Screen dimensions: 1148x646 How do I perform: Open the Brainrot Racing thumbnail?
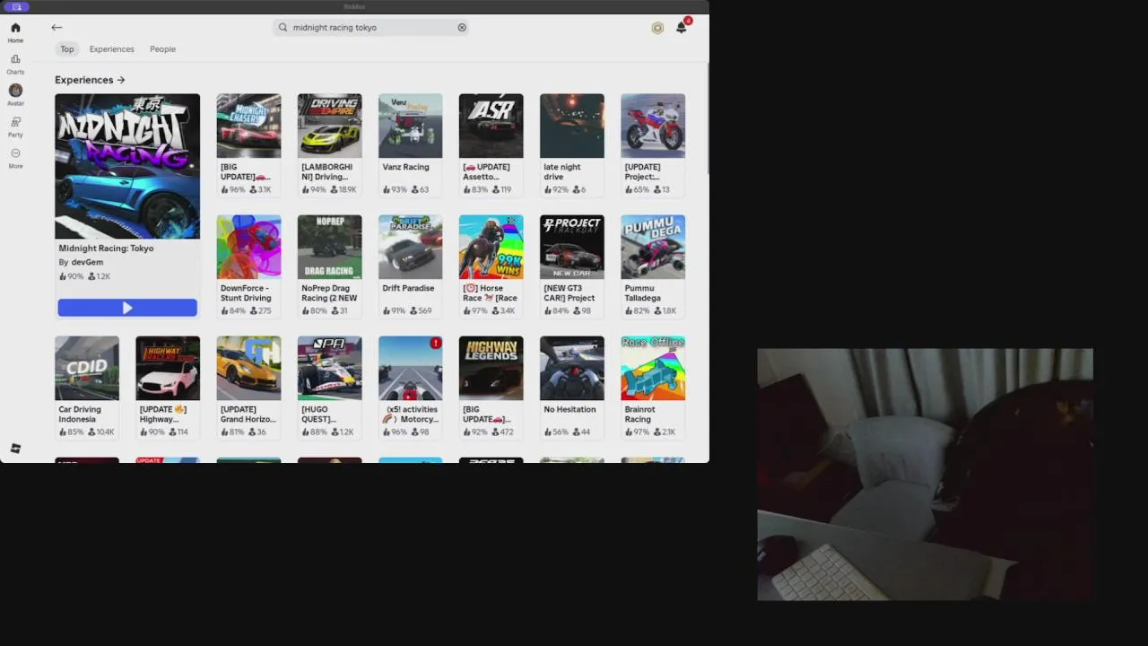click(653, 368)
